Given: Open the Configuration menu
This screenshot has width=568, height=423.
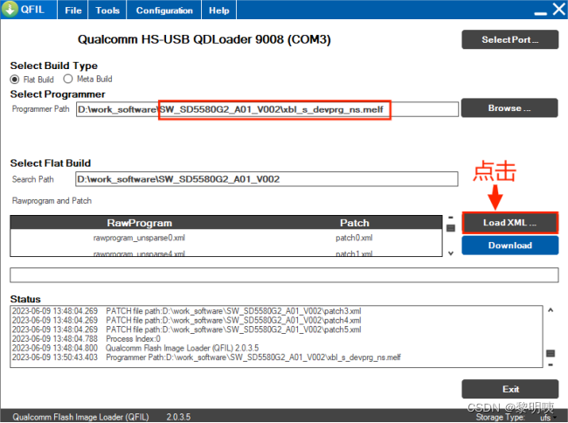Looking at the screenshot, I should (x=164, y=10).
